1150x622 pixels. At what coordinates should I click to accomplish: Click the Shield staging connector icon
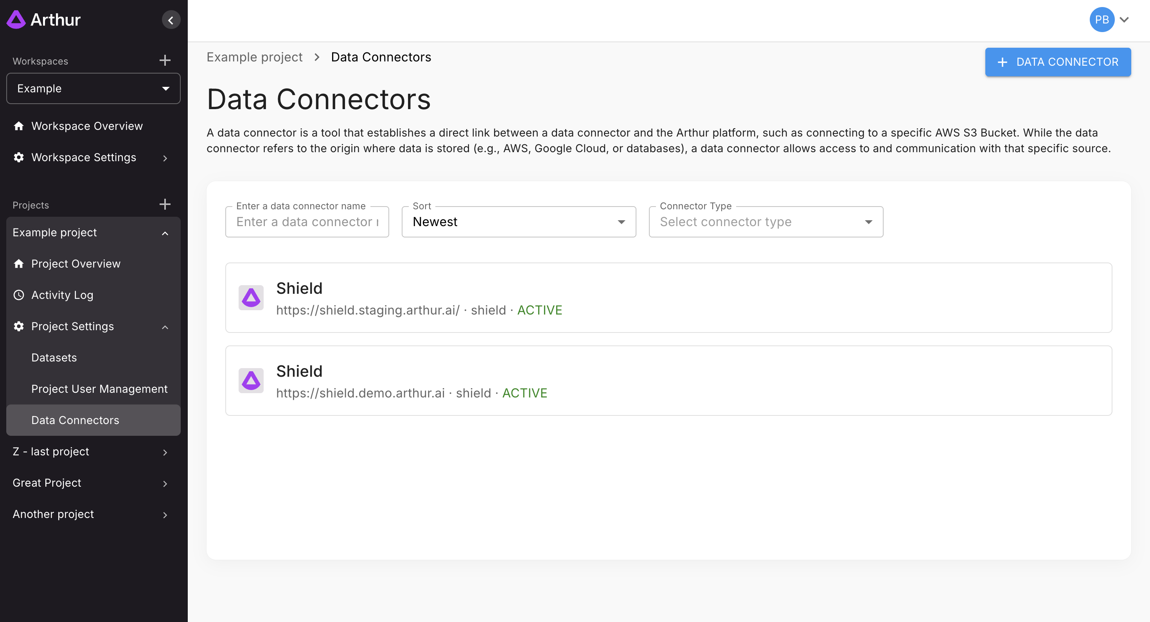(251, 298)
